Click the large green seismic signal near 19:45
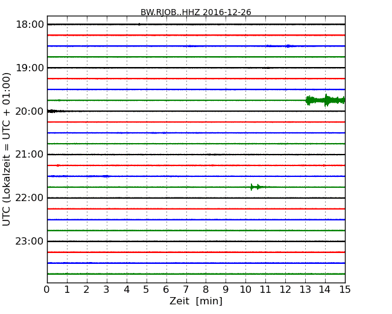 (325, 100)
